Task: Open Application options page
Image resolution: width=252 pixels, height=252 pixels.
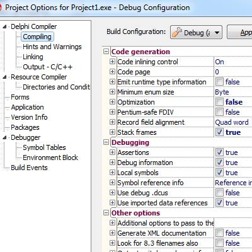Action: click(x=27, y=107)
